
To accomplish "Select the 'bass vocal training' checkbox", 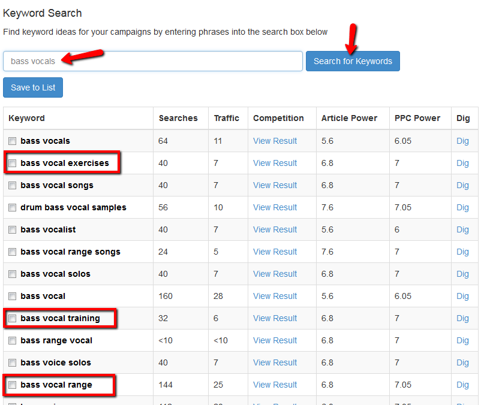I will point(13,319).
